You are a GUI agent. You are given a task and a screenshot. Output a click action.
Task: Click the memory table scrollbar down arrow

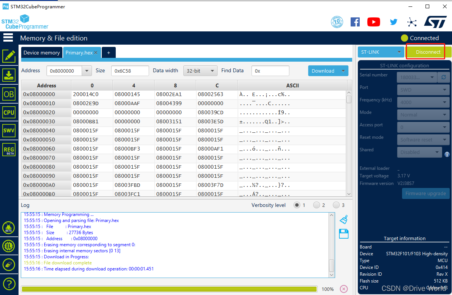coord(349,194)
